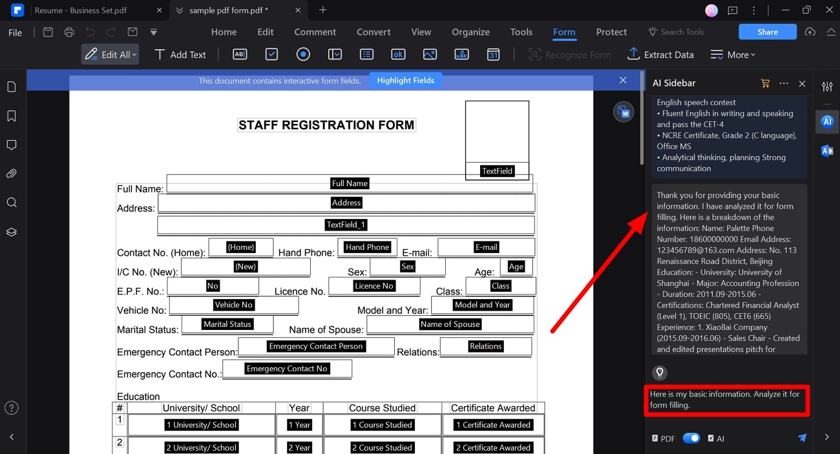Click the Email envelope icon
The height and width of the screenshot is (454, 840).
132,32
